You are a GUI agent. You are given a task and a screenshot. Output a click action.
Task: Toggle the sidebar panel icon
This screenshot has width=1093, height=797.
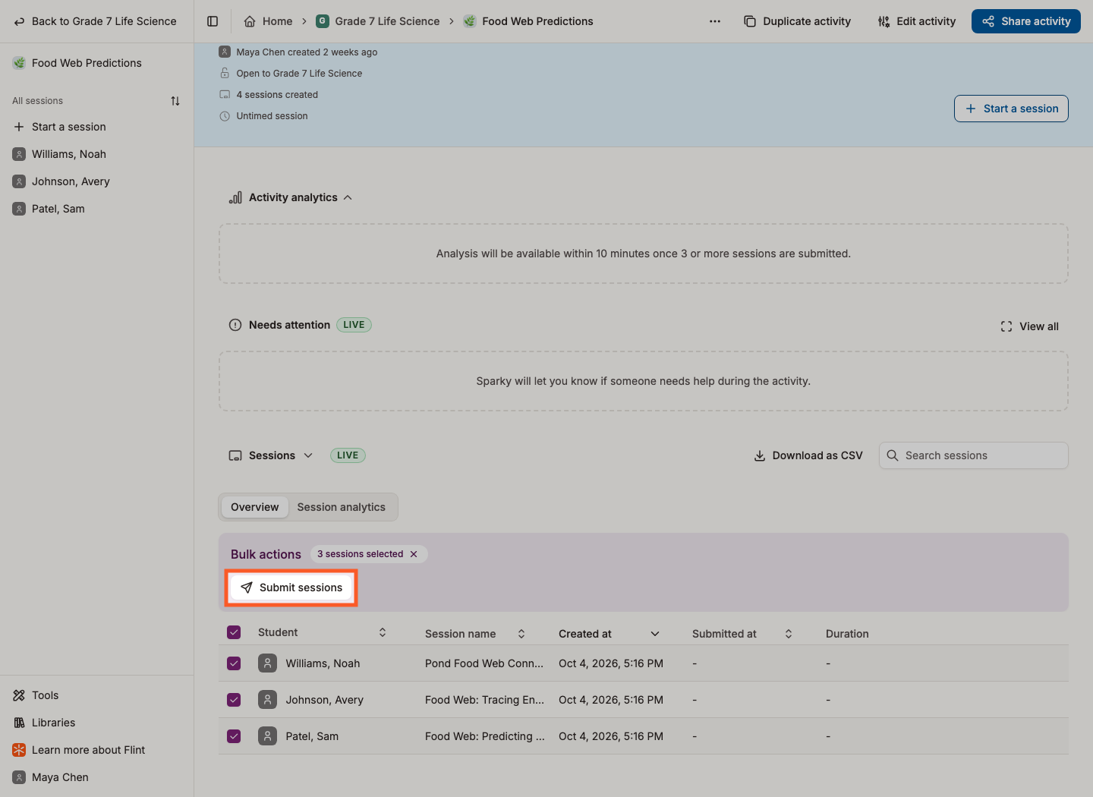[213, 21]
